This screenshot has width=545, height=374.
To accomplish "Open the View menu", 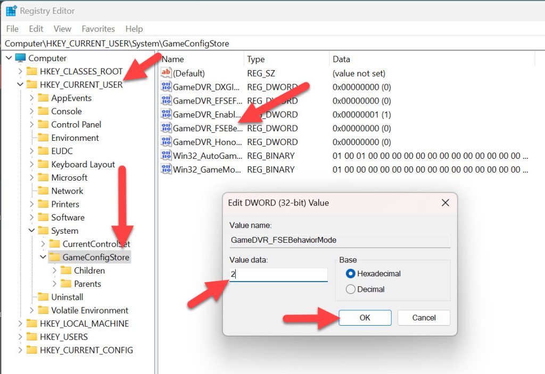I will [x=62, y=29].
